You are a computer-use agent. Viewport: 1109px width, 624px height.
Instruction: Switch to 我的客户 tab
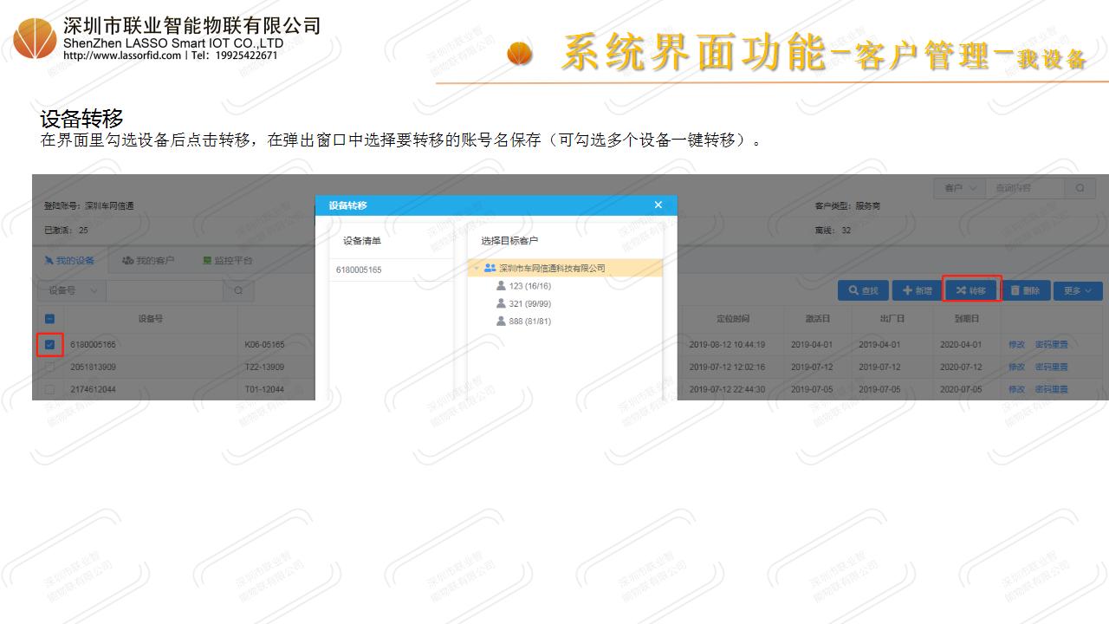click(x=148, y=260)
